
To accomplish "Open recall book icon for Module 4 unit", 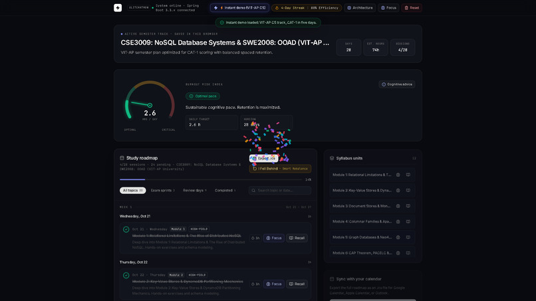I will coord(408,221).
